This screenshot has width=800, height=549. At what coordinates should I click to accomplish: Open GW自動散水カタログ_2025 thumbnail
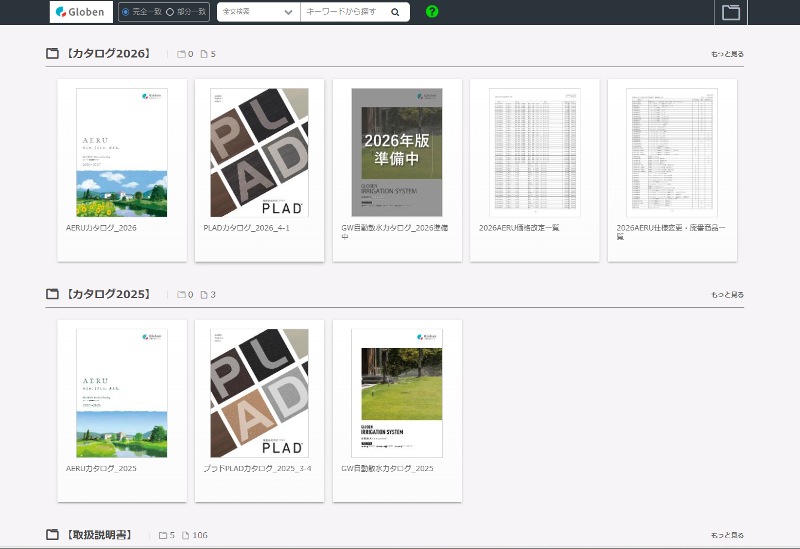(x=397, y=393)
